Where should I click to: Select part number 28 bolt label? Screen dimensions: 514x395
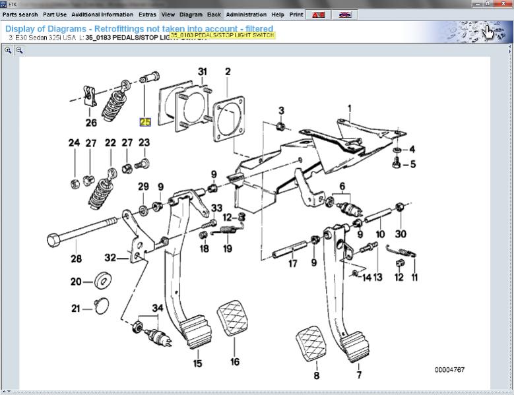(77, 258)
